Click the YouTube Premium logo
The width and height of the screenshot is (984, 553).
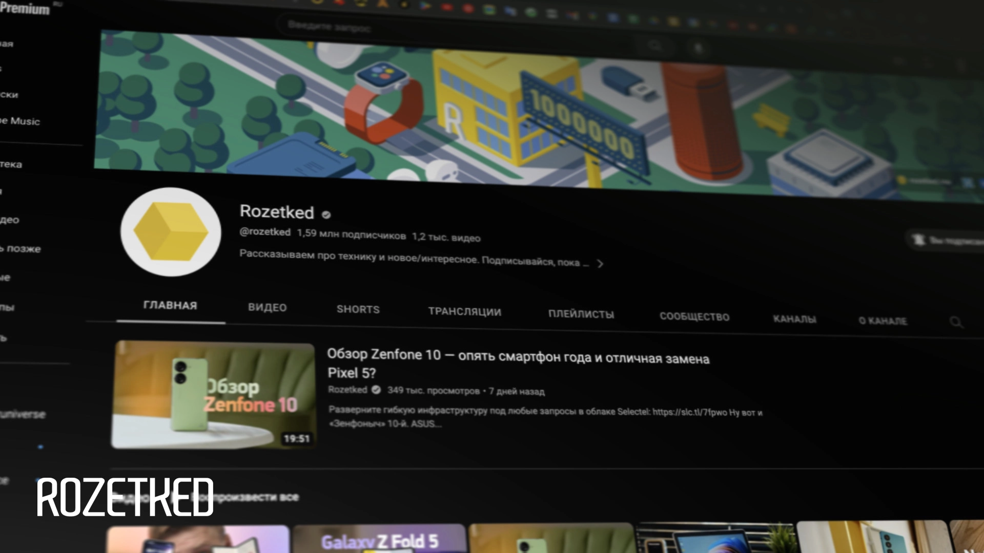coord(25,8)
